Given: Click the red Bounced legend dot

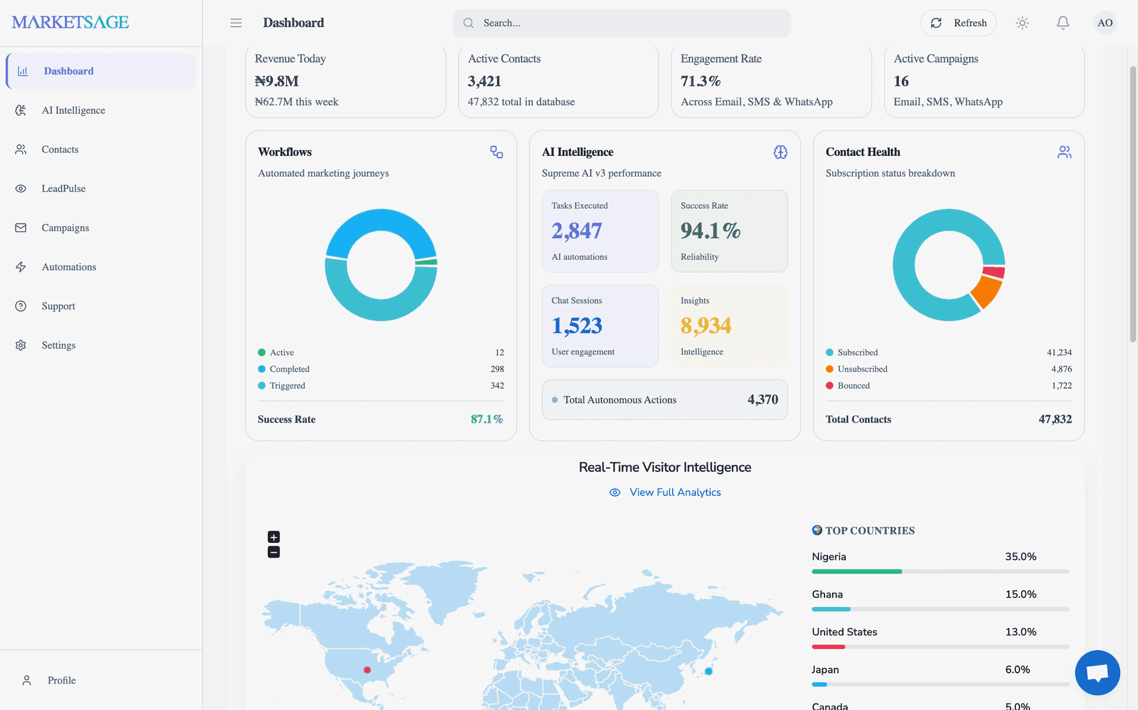Looking at the screenshot, I should click(830, 386).
